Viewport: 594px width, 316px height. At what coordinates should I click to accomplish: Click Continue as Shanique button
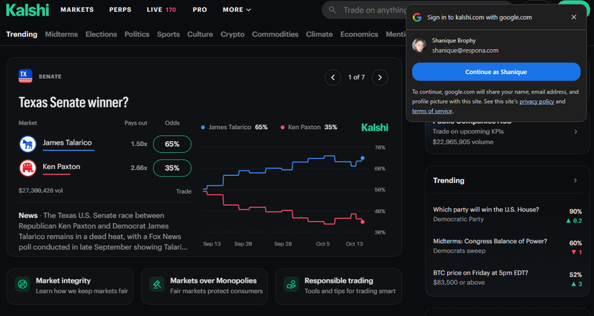(496, 72)
